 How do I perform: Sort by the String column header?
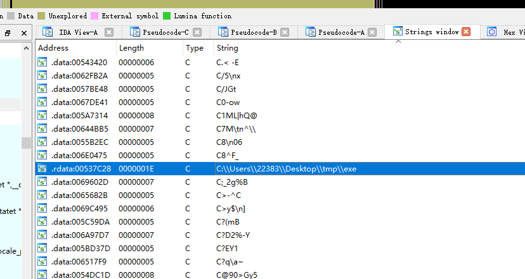click(x=369, y=48)
